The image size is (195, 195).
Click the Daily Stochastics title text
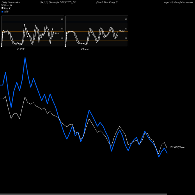[x=11, y=2]
